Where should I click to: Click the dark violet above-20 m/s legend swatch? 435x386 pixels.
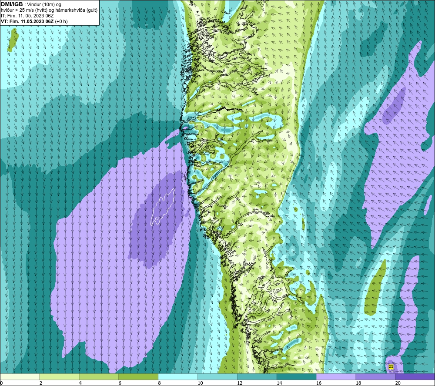[415, 376]
